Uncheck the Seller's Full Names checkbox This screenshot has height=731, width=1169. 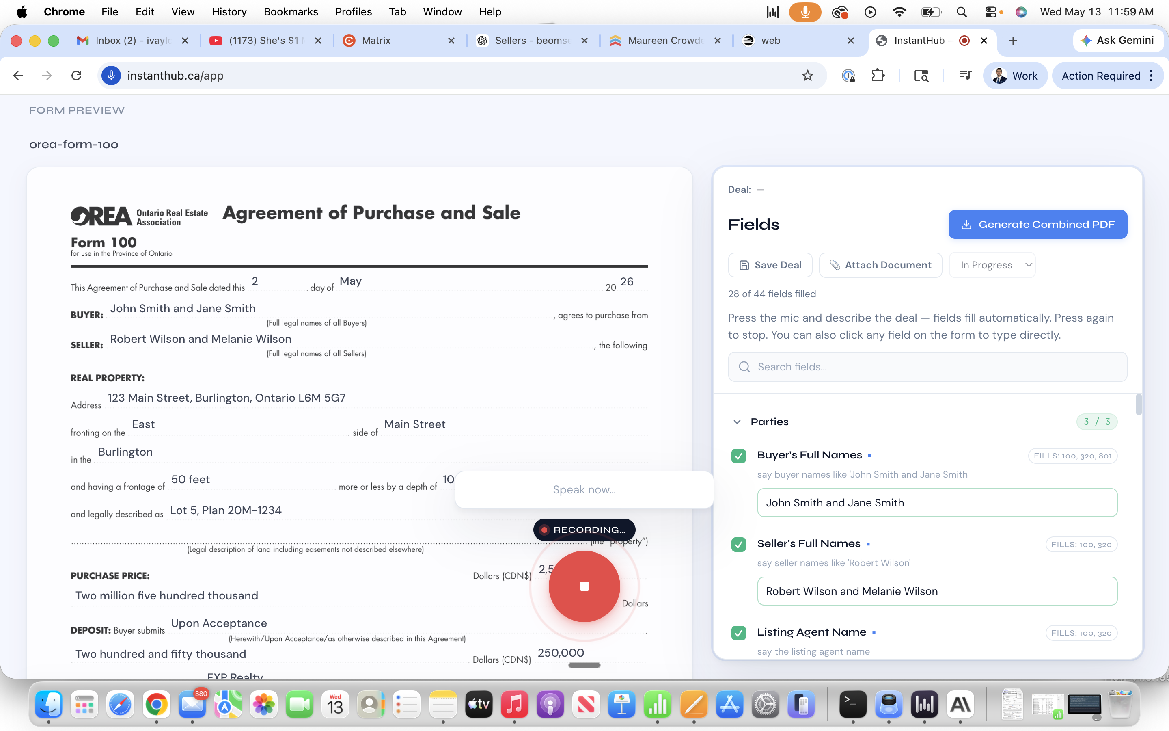point(738,544)
